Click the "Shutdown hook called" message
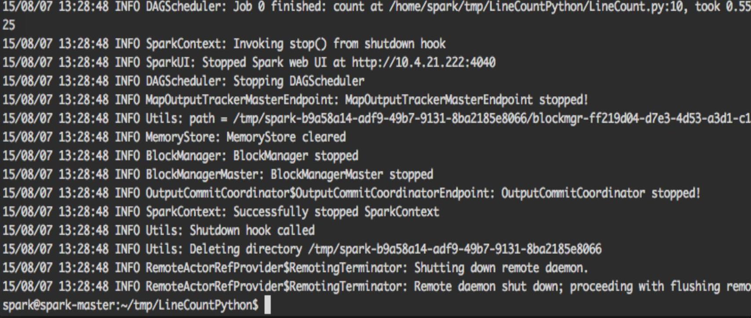751x318 pixels. (252, 230)
